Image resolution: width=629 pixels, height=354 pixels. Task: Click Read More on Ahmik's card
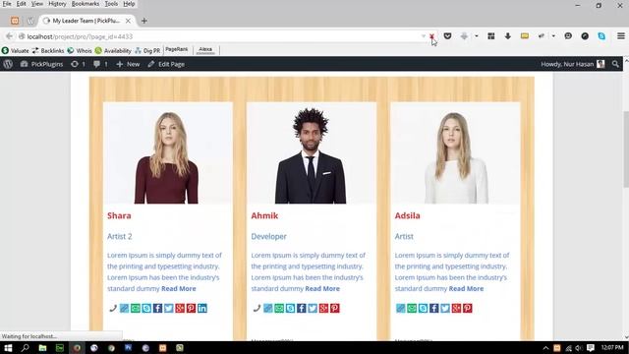pos(322,288)
